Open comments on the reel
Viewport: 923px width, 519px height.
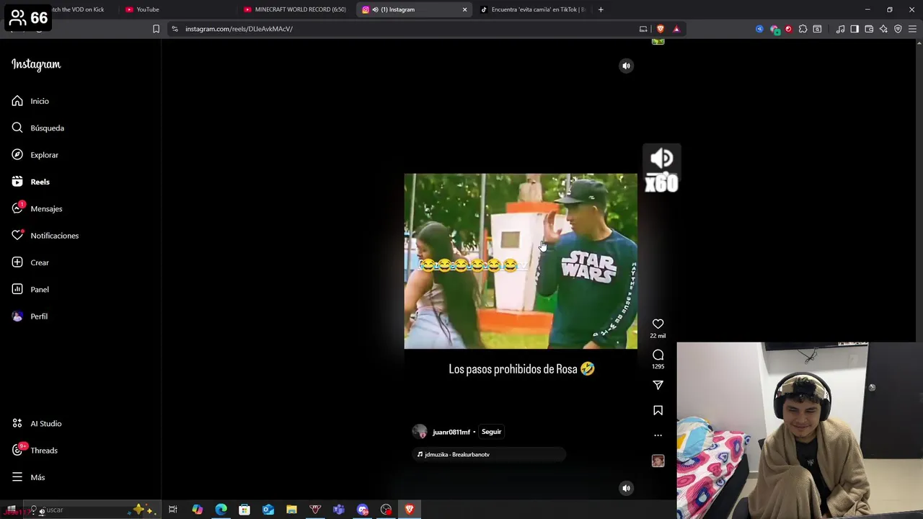tap(658, 355)
